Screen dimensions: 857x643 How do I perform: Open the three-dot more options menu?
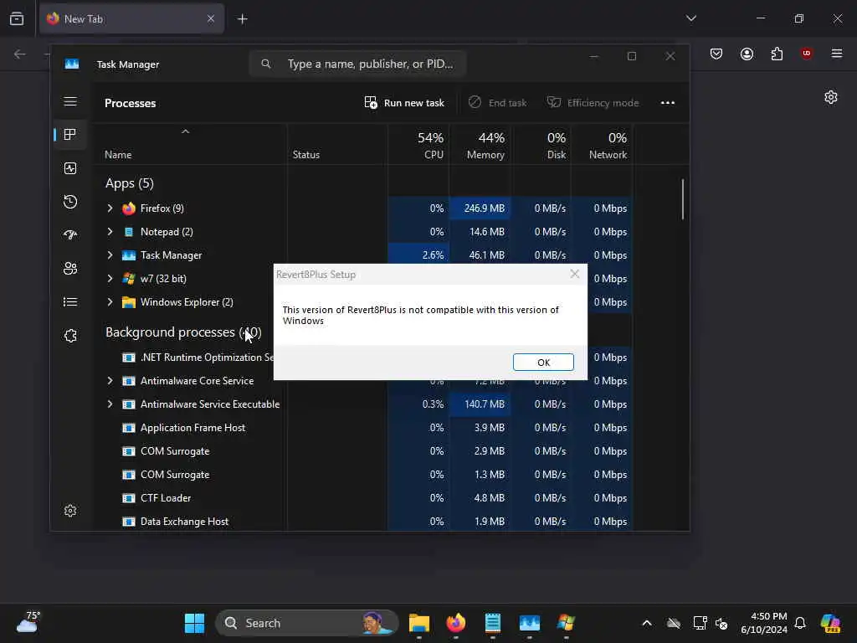pyautogui.click(x=667, y=103)
